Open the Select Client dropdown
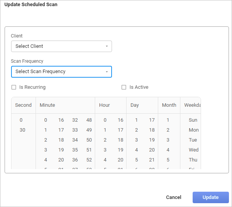 coord(61,46)
